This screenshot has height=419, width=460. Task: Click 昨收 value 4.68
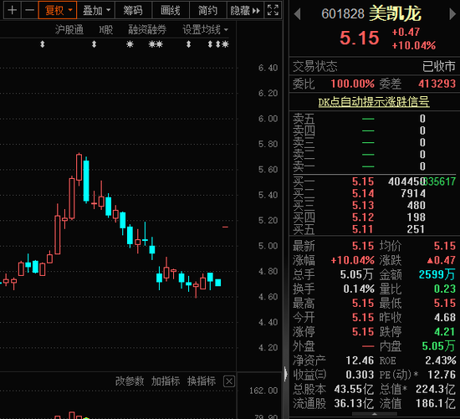pos(444,318)
